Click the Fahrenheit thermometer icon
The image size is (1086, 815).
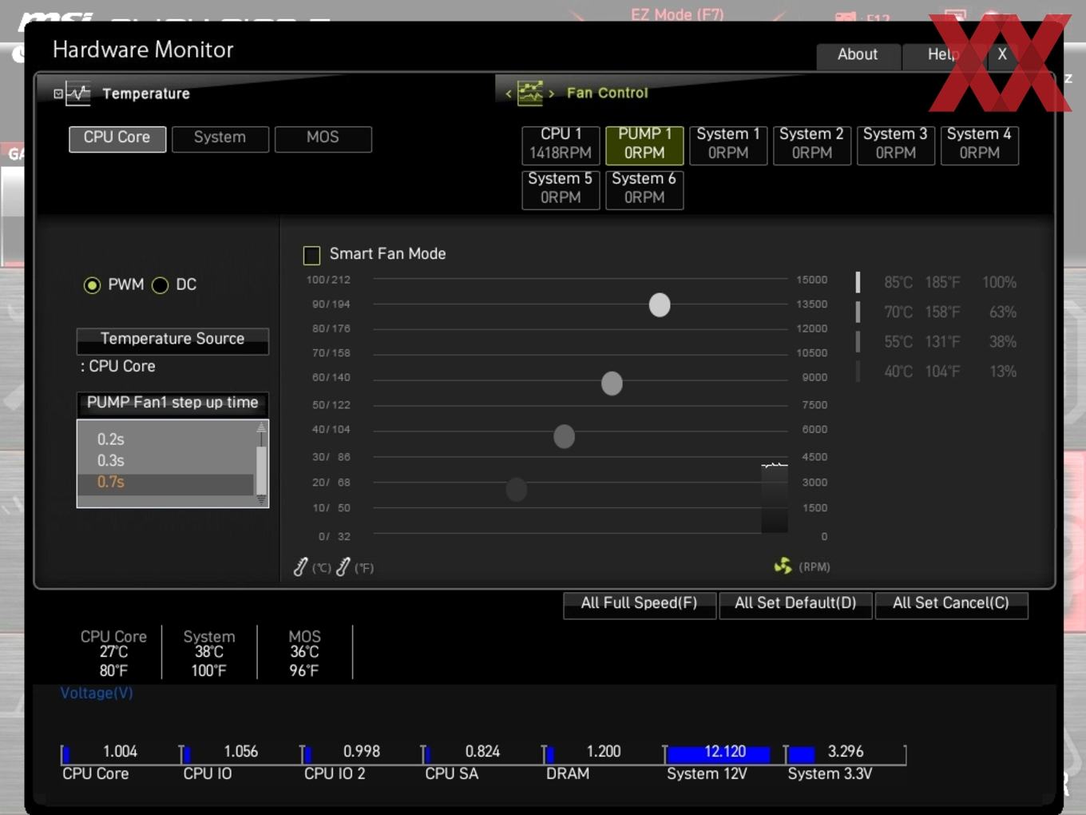click(343, 567)
